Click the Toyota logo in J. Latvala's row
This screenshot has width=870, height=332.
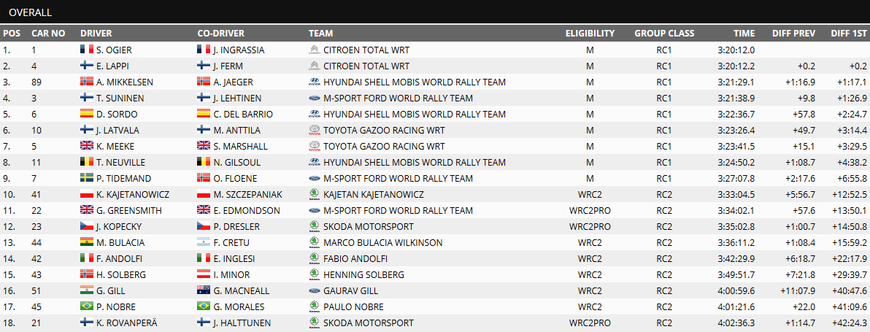pyautogui.click(x=313, y=131)
